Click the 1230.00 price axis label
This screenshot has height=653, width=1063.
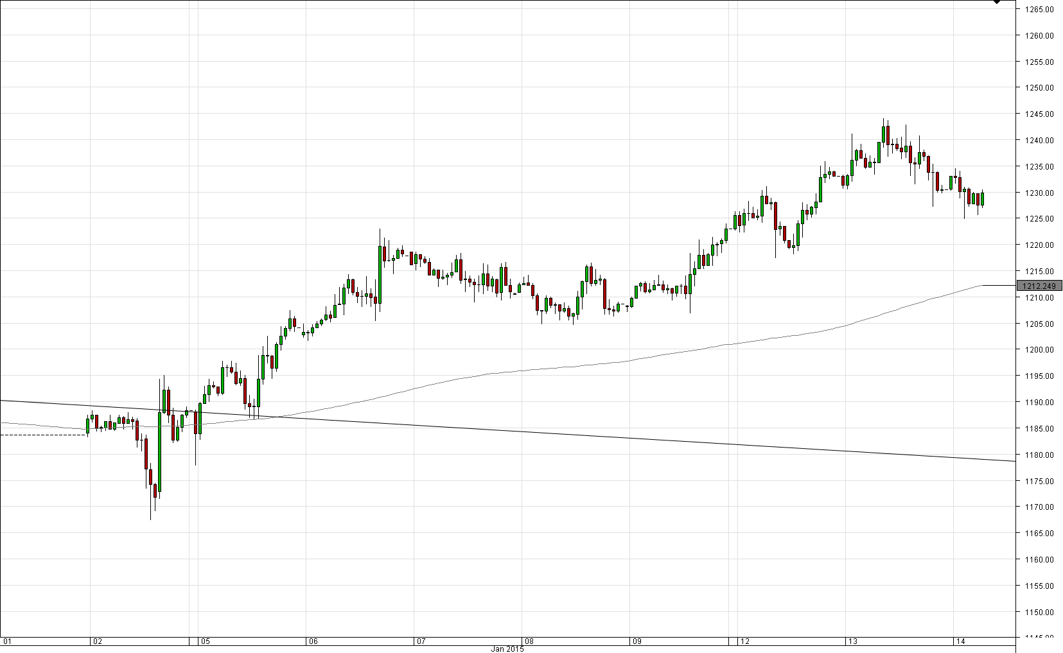tap(1039, 193)
